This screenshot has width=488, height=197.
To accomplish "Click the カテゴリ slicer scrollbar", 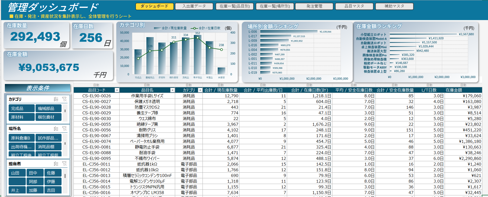I will coord(65,113).
